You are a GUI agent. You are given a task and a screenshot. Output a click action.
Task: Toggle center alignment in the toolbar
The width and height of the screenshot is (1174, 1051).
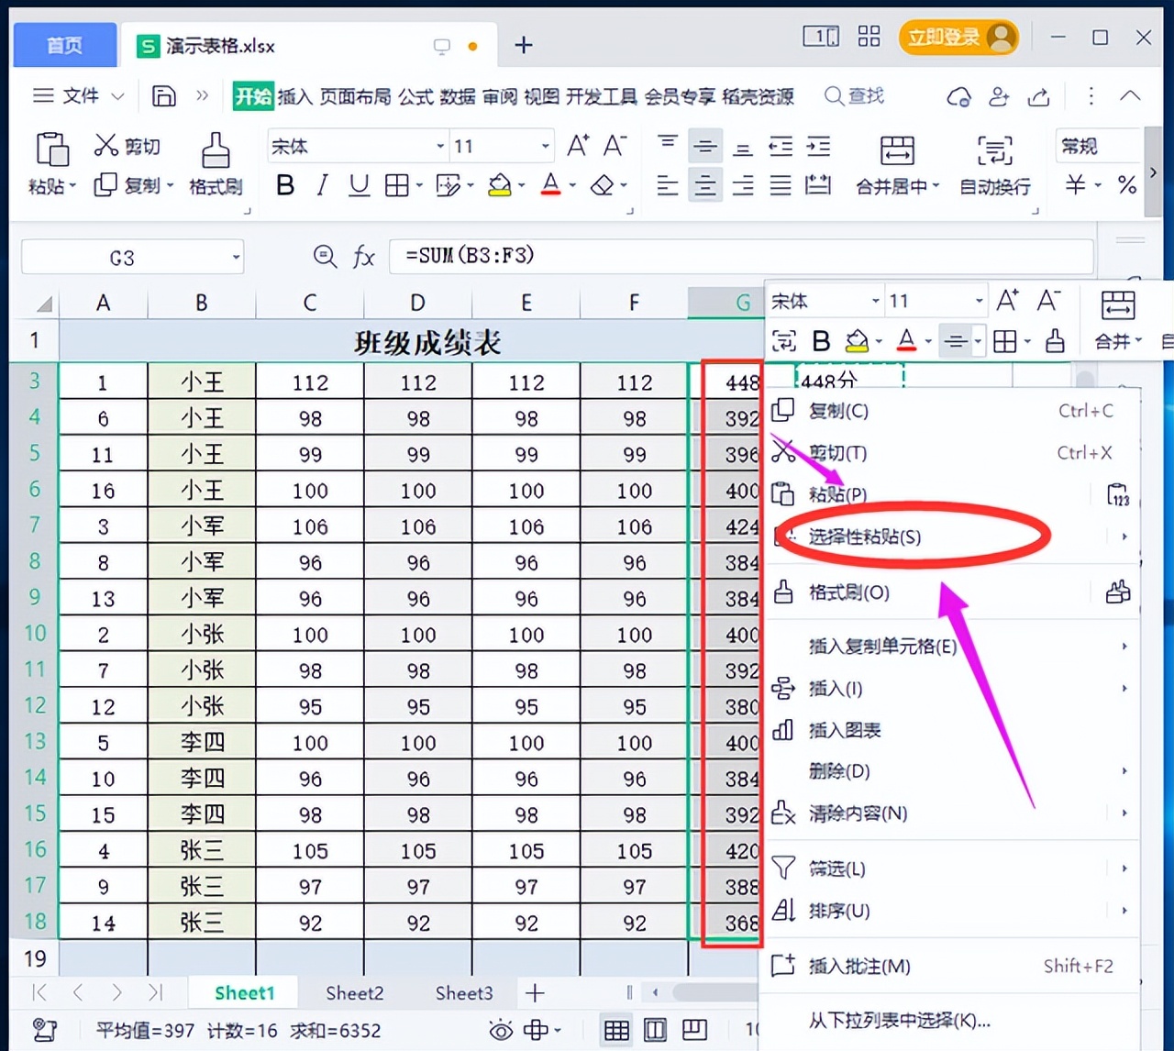point(704,185)
